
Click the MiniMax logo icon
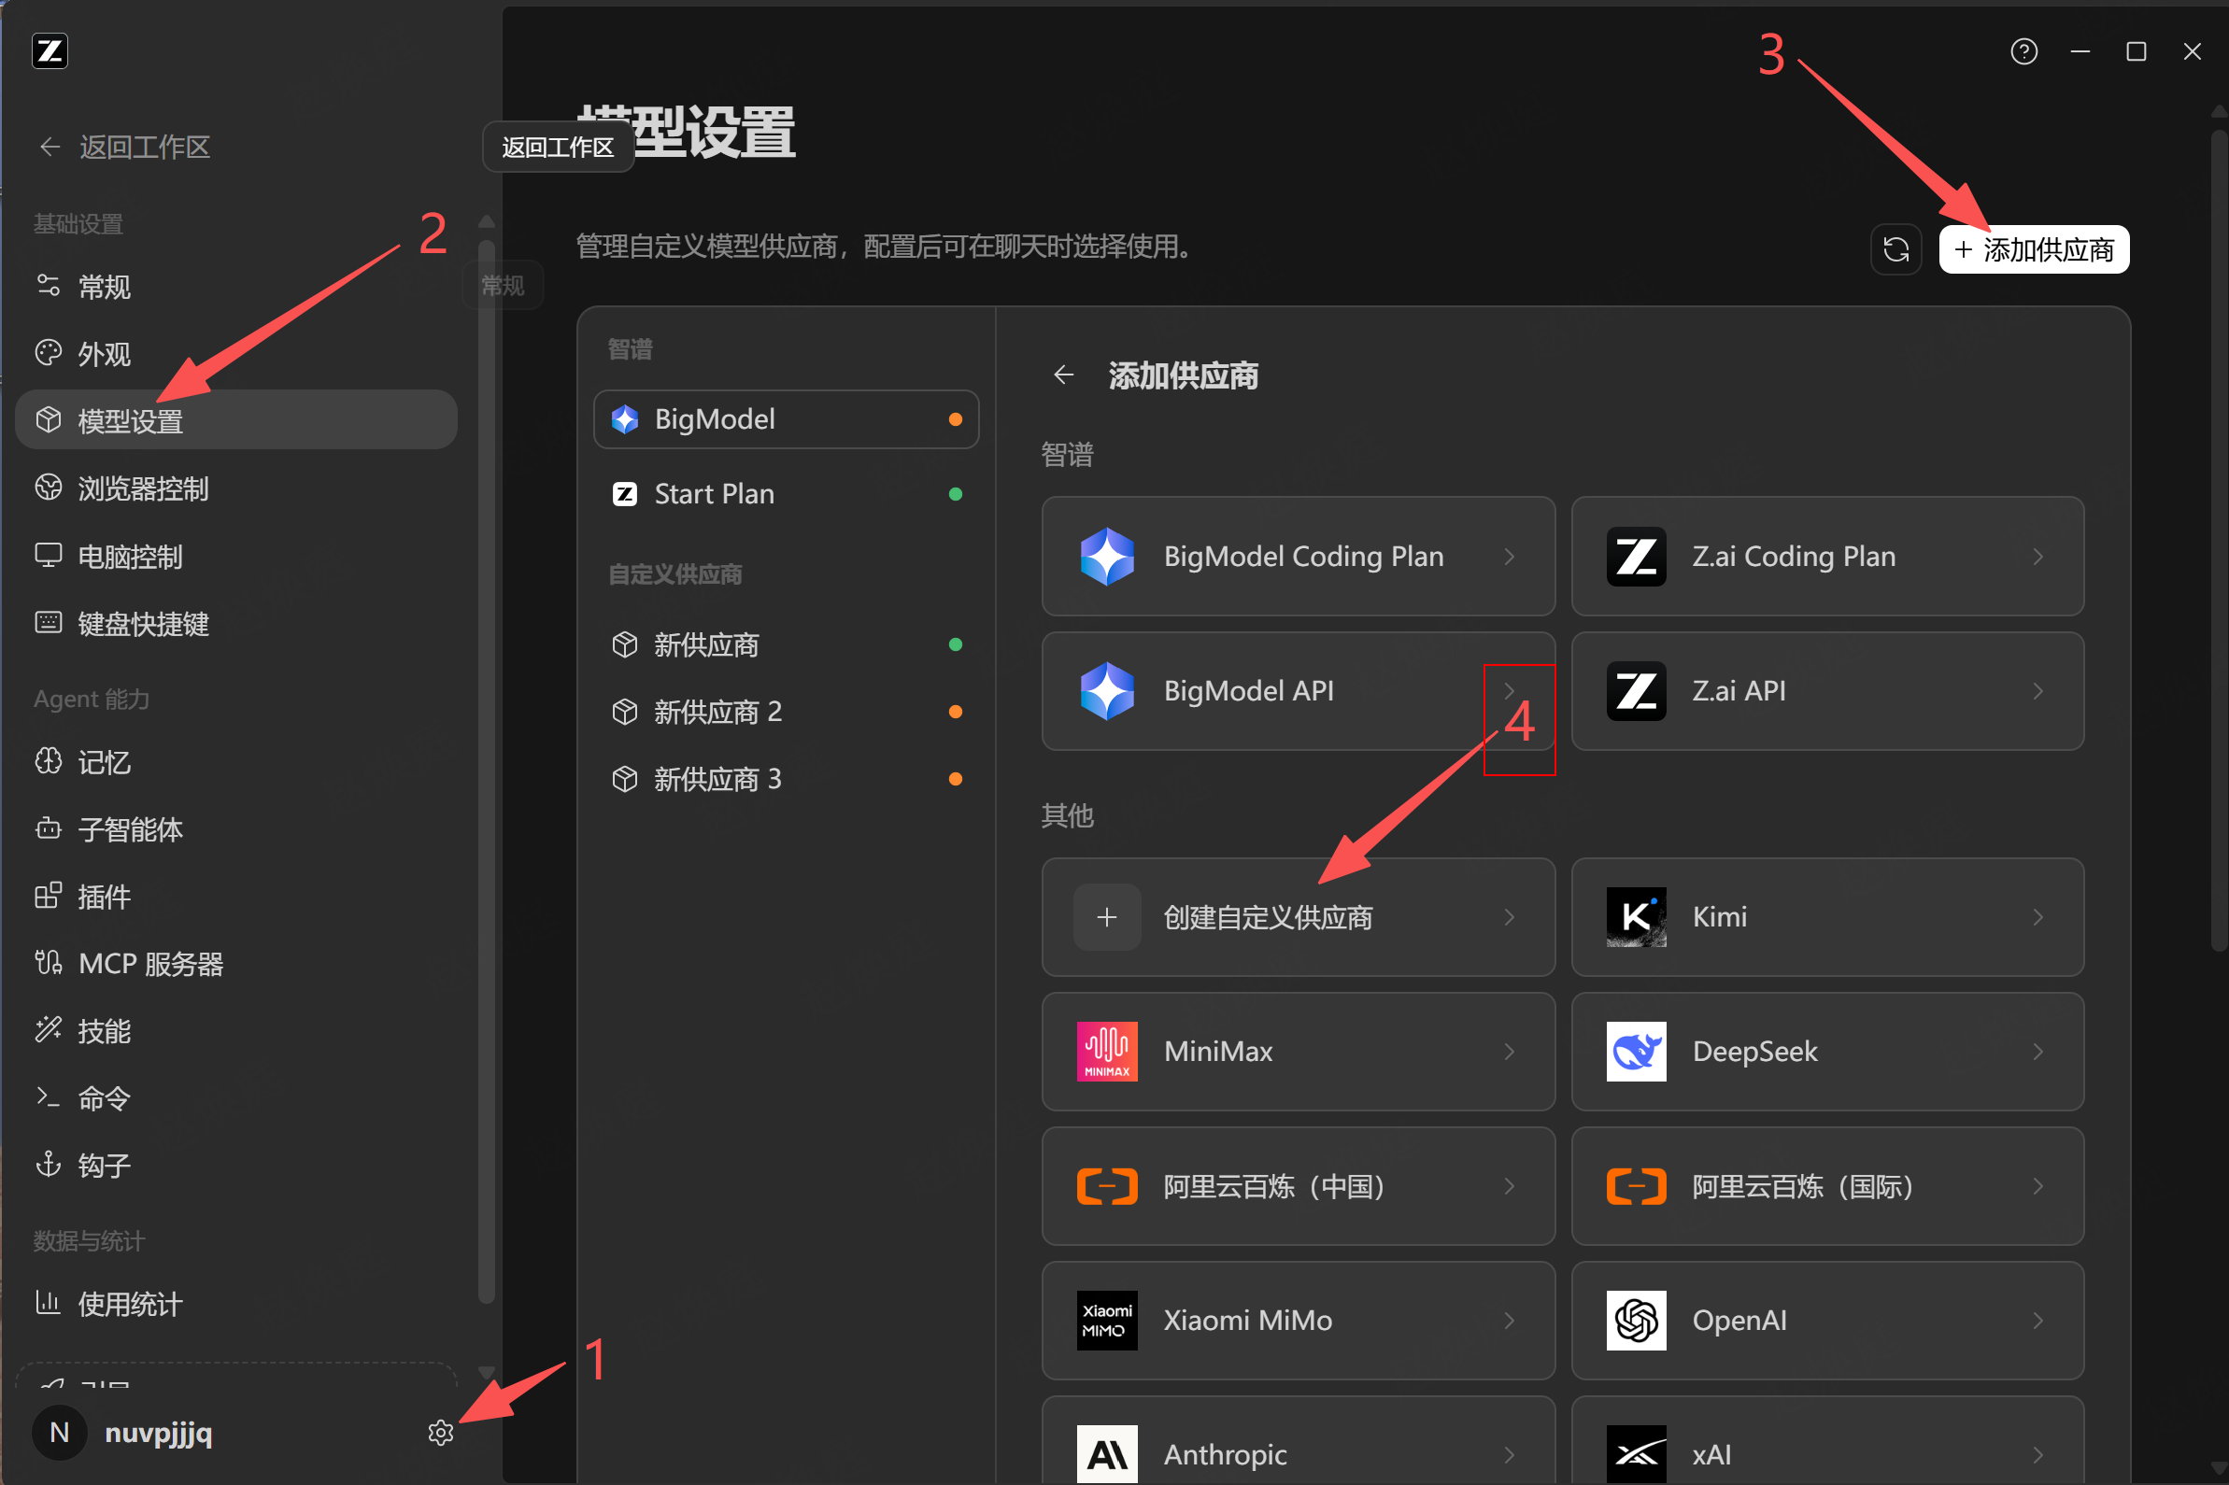[1106, 1052]
